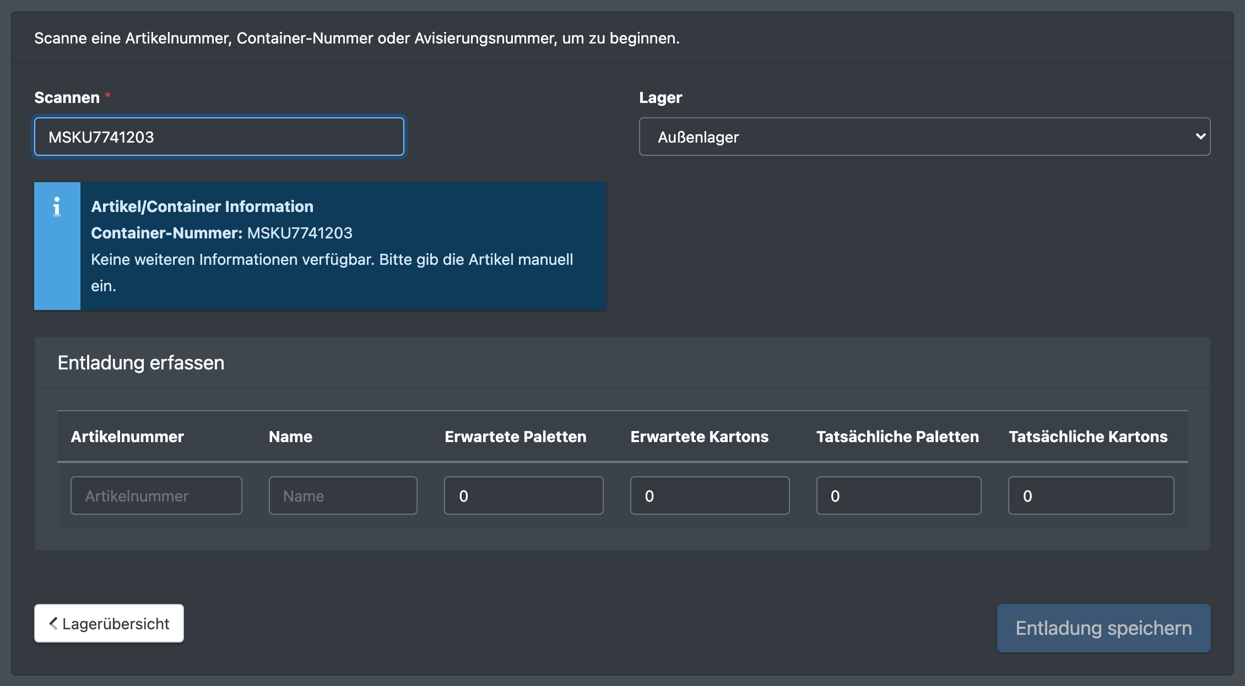Select the Tatsächliche Kartons number field

1091,496
